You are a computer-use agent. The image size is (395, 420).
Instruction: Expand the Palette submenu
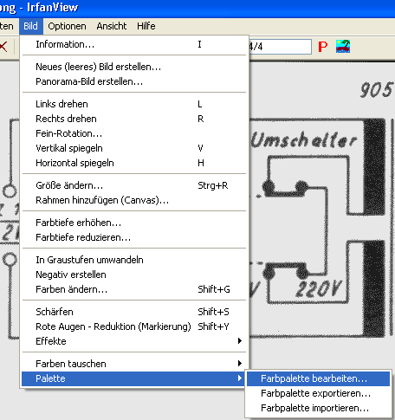(x=134, y=378)
